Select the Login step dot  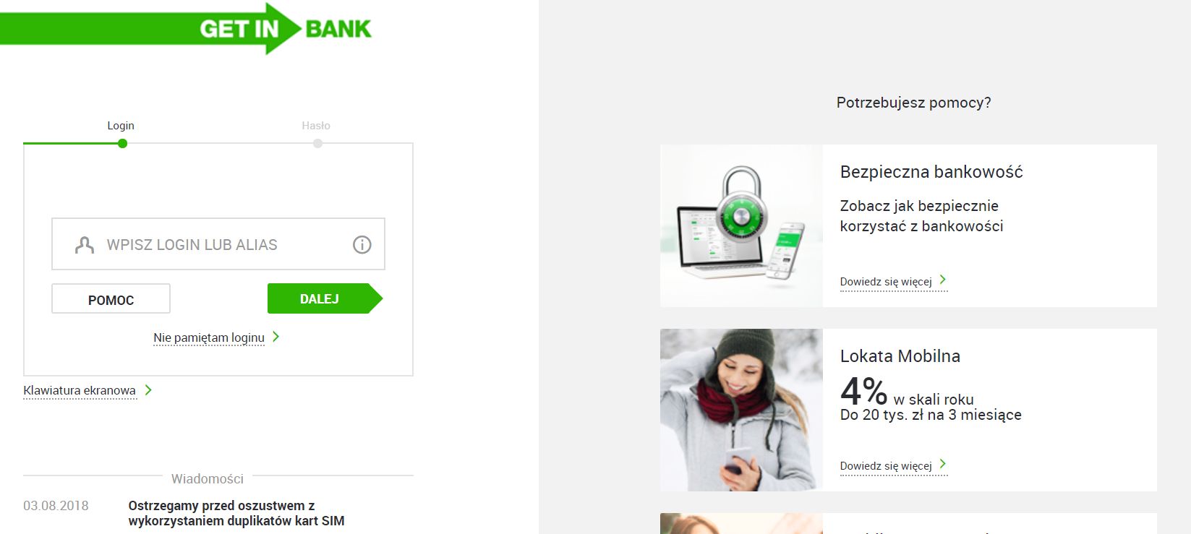(x=122, y=143)
